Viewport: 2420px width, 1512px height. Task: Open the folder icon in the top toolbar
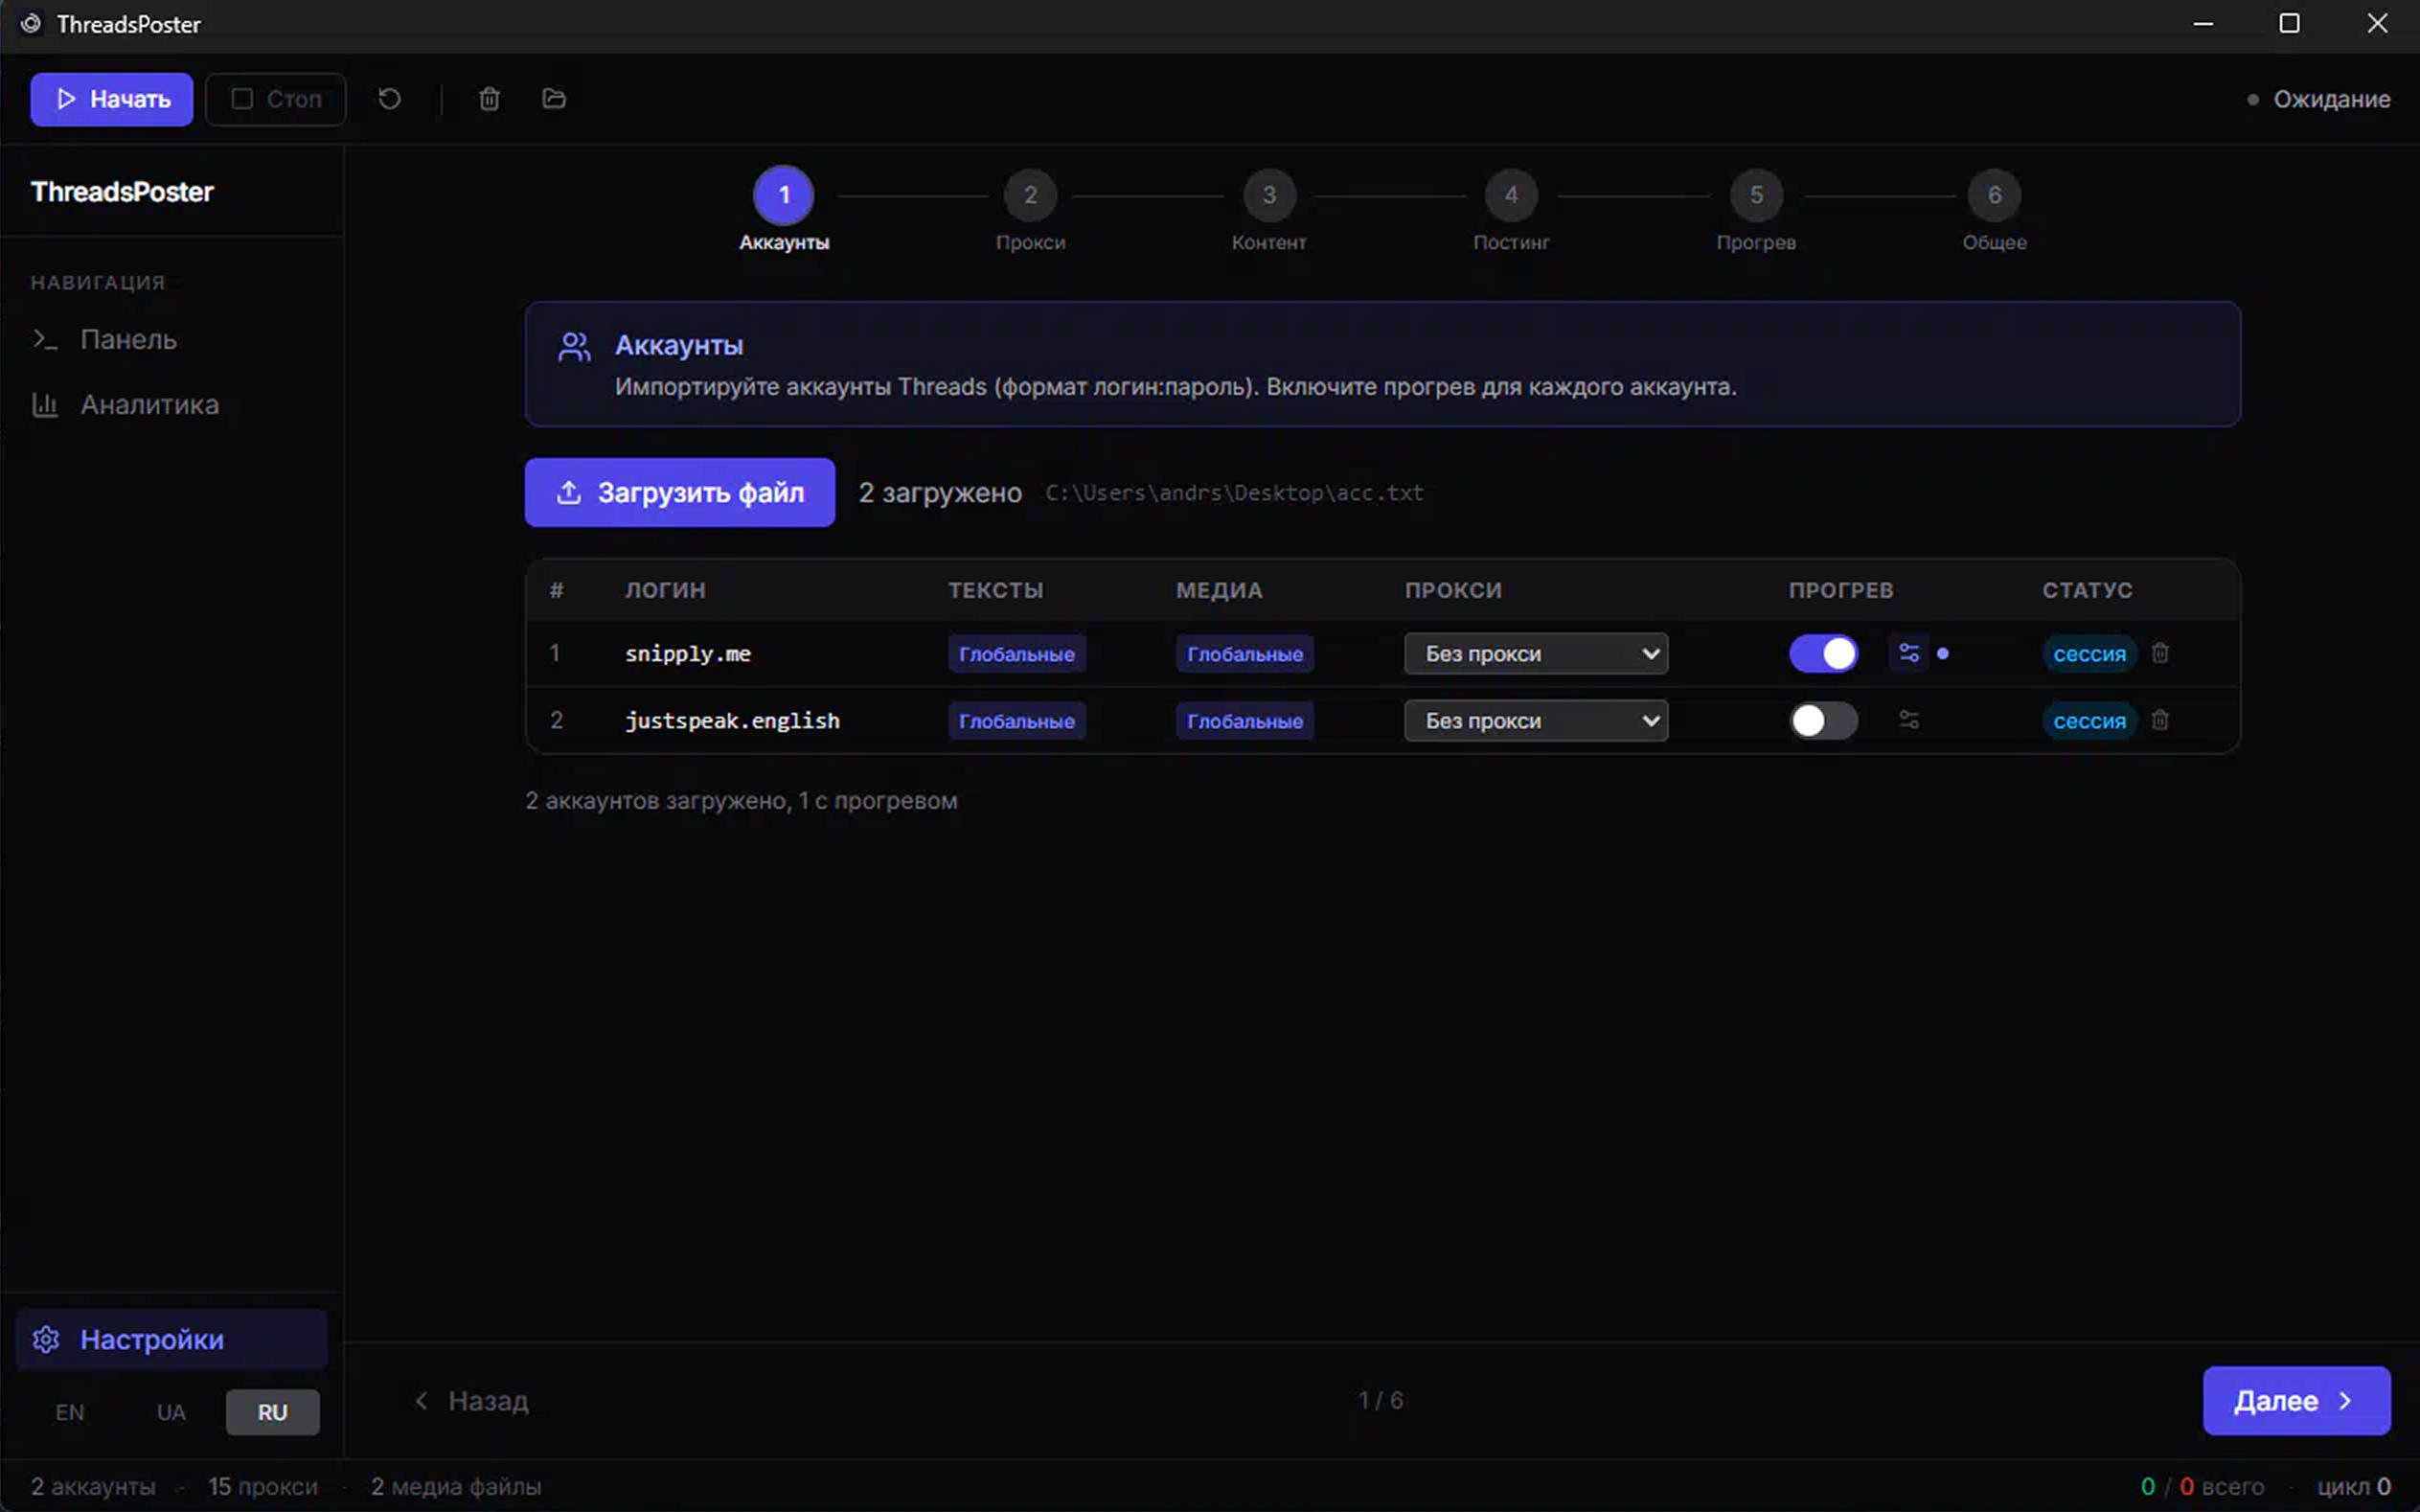click(x=553, y=98)
